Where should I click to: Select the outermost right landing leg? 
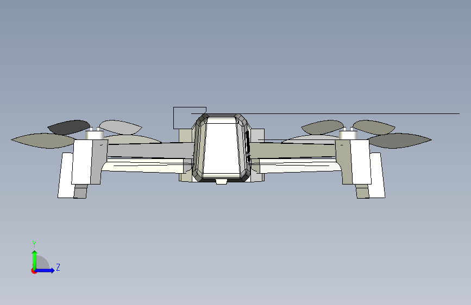coord(377,175)
